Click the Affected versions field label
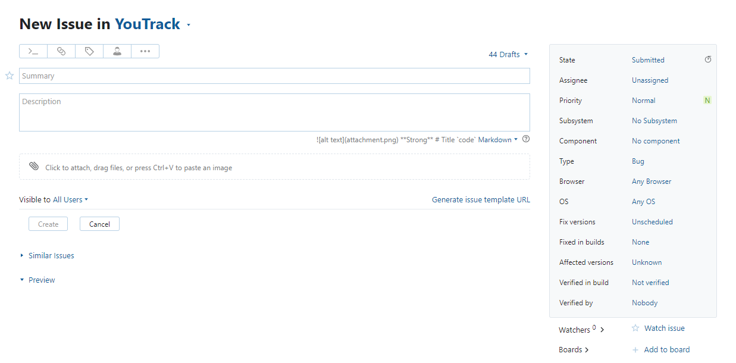Viewport: 736px width, 363px height. (x=586, y=262)
